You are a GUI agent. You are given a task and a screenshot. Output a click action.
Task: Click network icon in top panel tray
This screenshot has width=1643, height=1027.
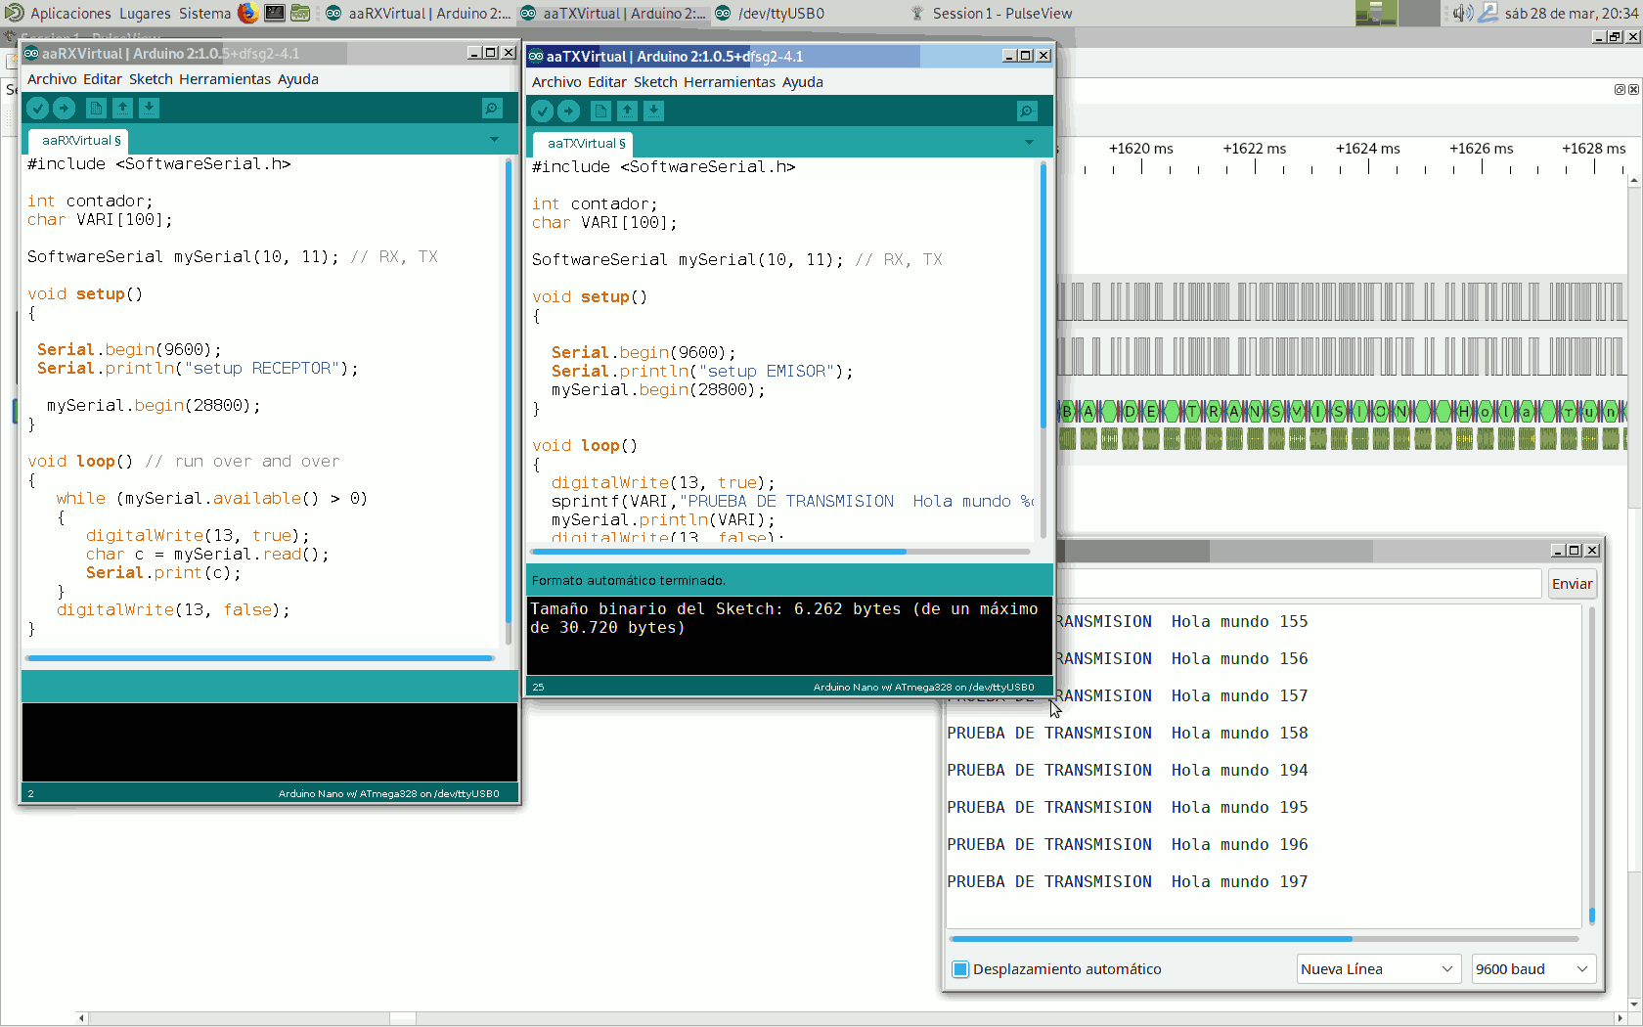(x=1488, y=13)
